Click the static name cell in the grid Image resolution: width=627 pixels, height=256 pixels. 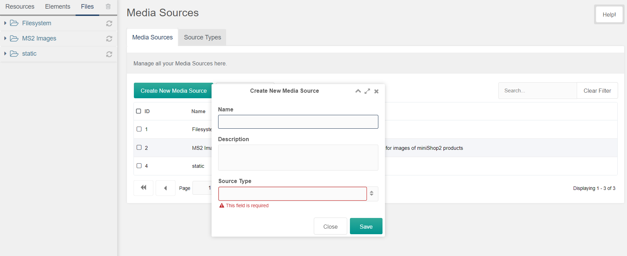pyautogui.click(x=198, y=166)
